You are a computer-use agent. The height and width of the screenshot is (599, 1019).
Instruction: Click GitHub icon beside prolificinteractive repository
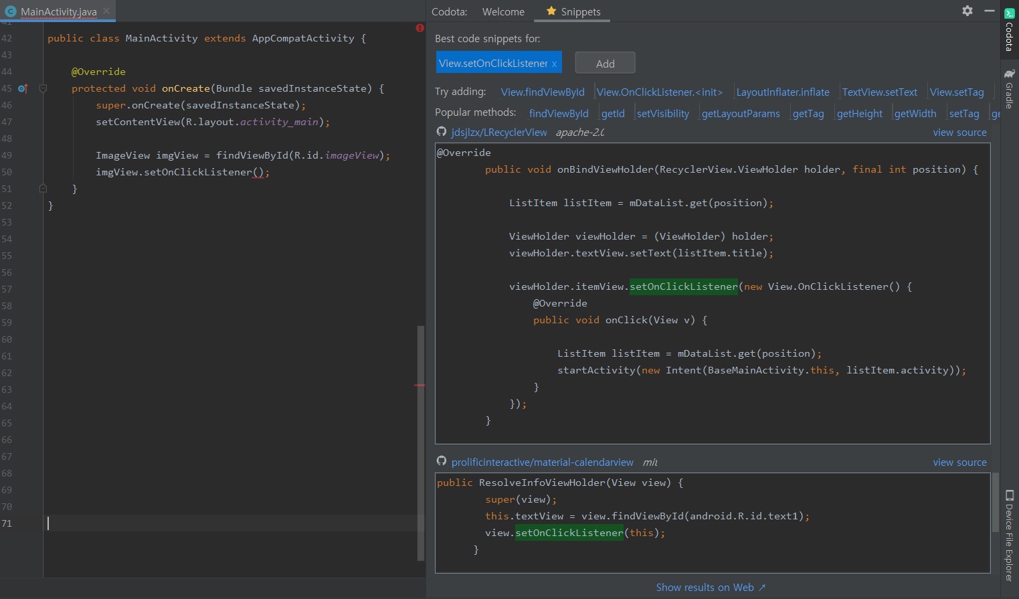click(441, 461)
